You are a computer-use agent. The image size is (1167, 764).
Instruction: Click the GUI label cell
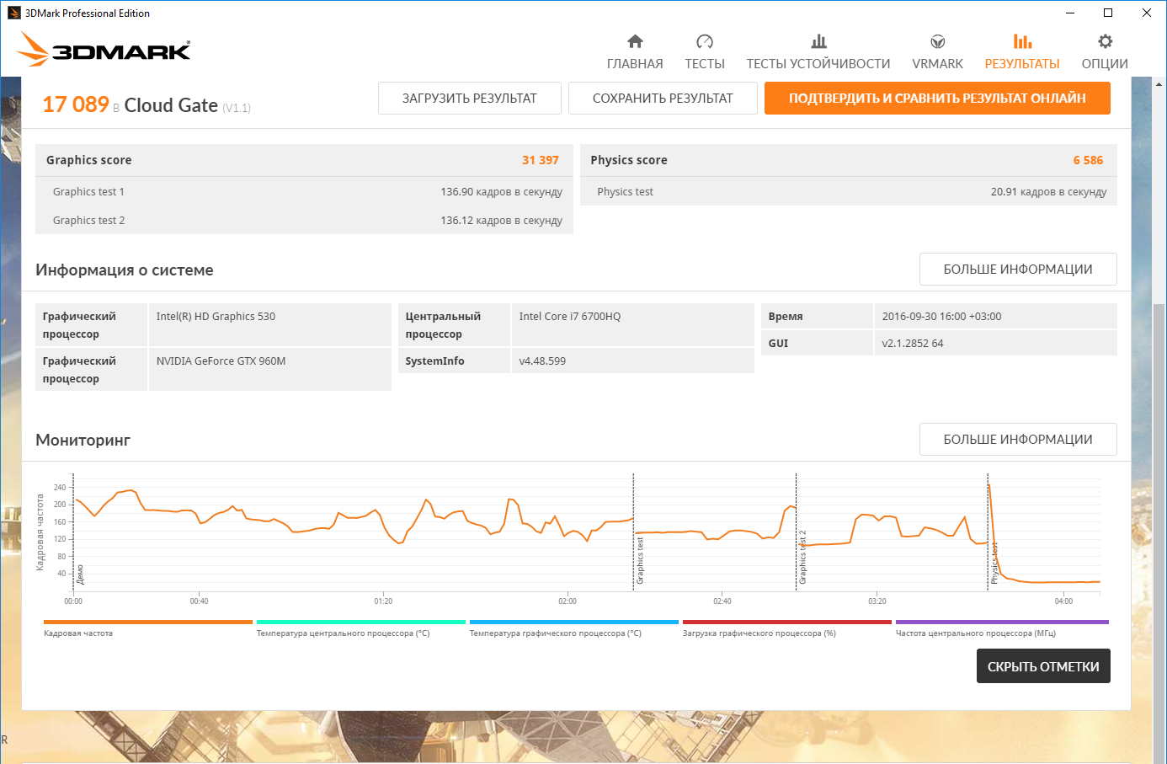817,344
